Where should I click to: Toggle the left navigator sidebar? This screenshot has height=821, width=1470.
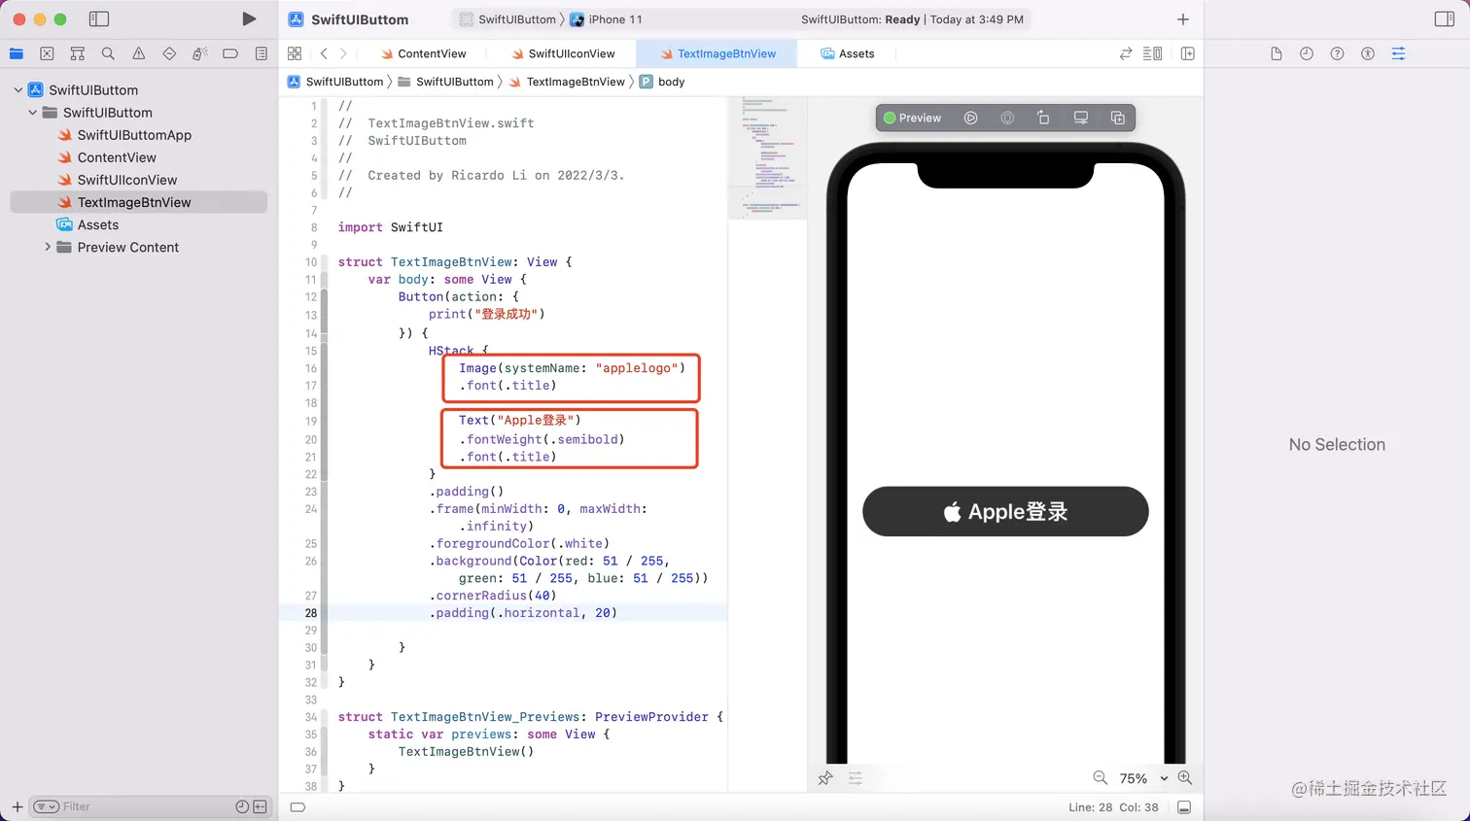[x=97, y=17]
